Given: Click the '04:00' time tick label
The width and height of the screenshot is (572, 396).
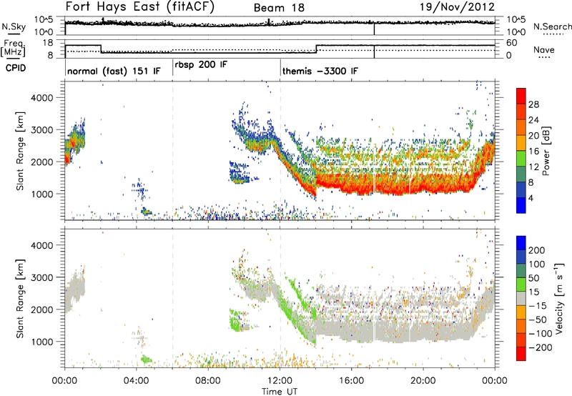Looking at the screenshot, I should tap(136, 381).
